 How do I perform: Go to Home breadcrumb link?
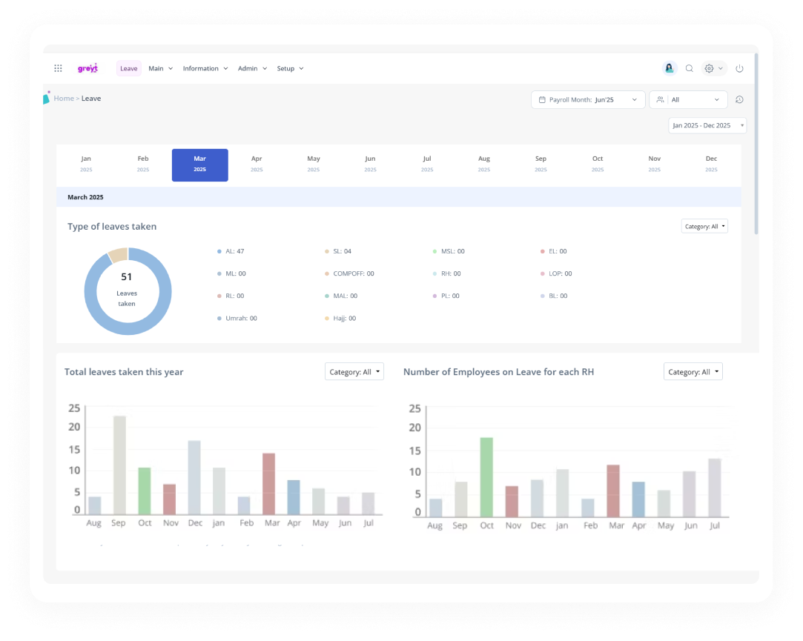tap(64, 99)
